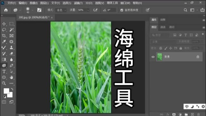Select the Lasso tool

coord(4,30)
